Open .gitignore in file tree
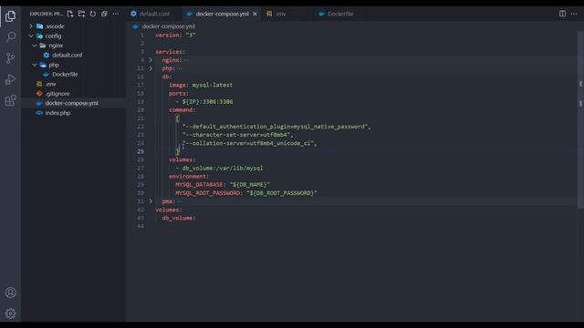 [x=57, y=94]
